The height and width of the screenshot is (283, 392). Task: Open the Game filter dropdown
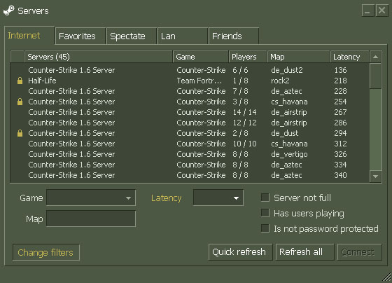tap(91, 198)
